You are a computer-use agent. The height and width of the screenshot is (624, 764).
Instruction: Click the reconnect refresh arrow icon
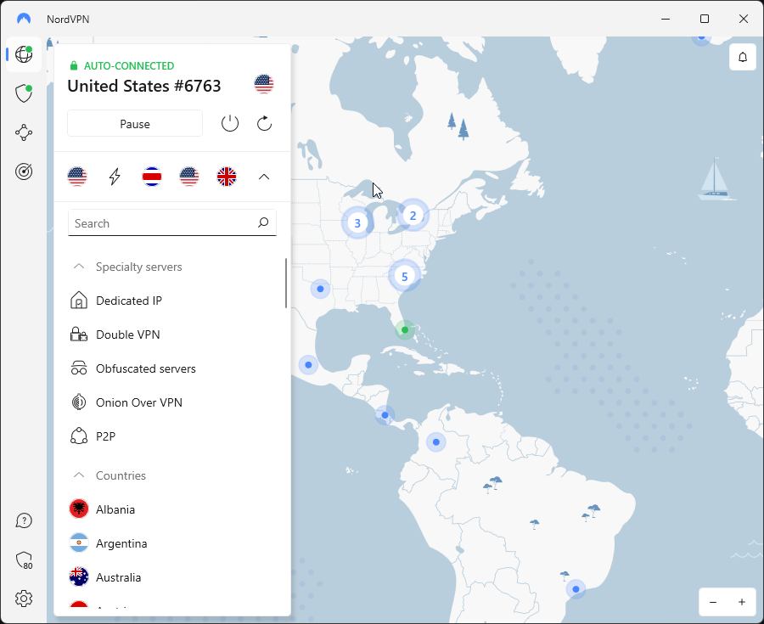click(x=264, y=123)
